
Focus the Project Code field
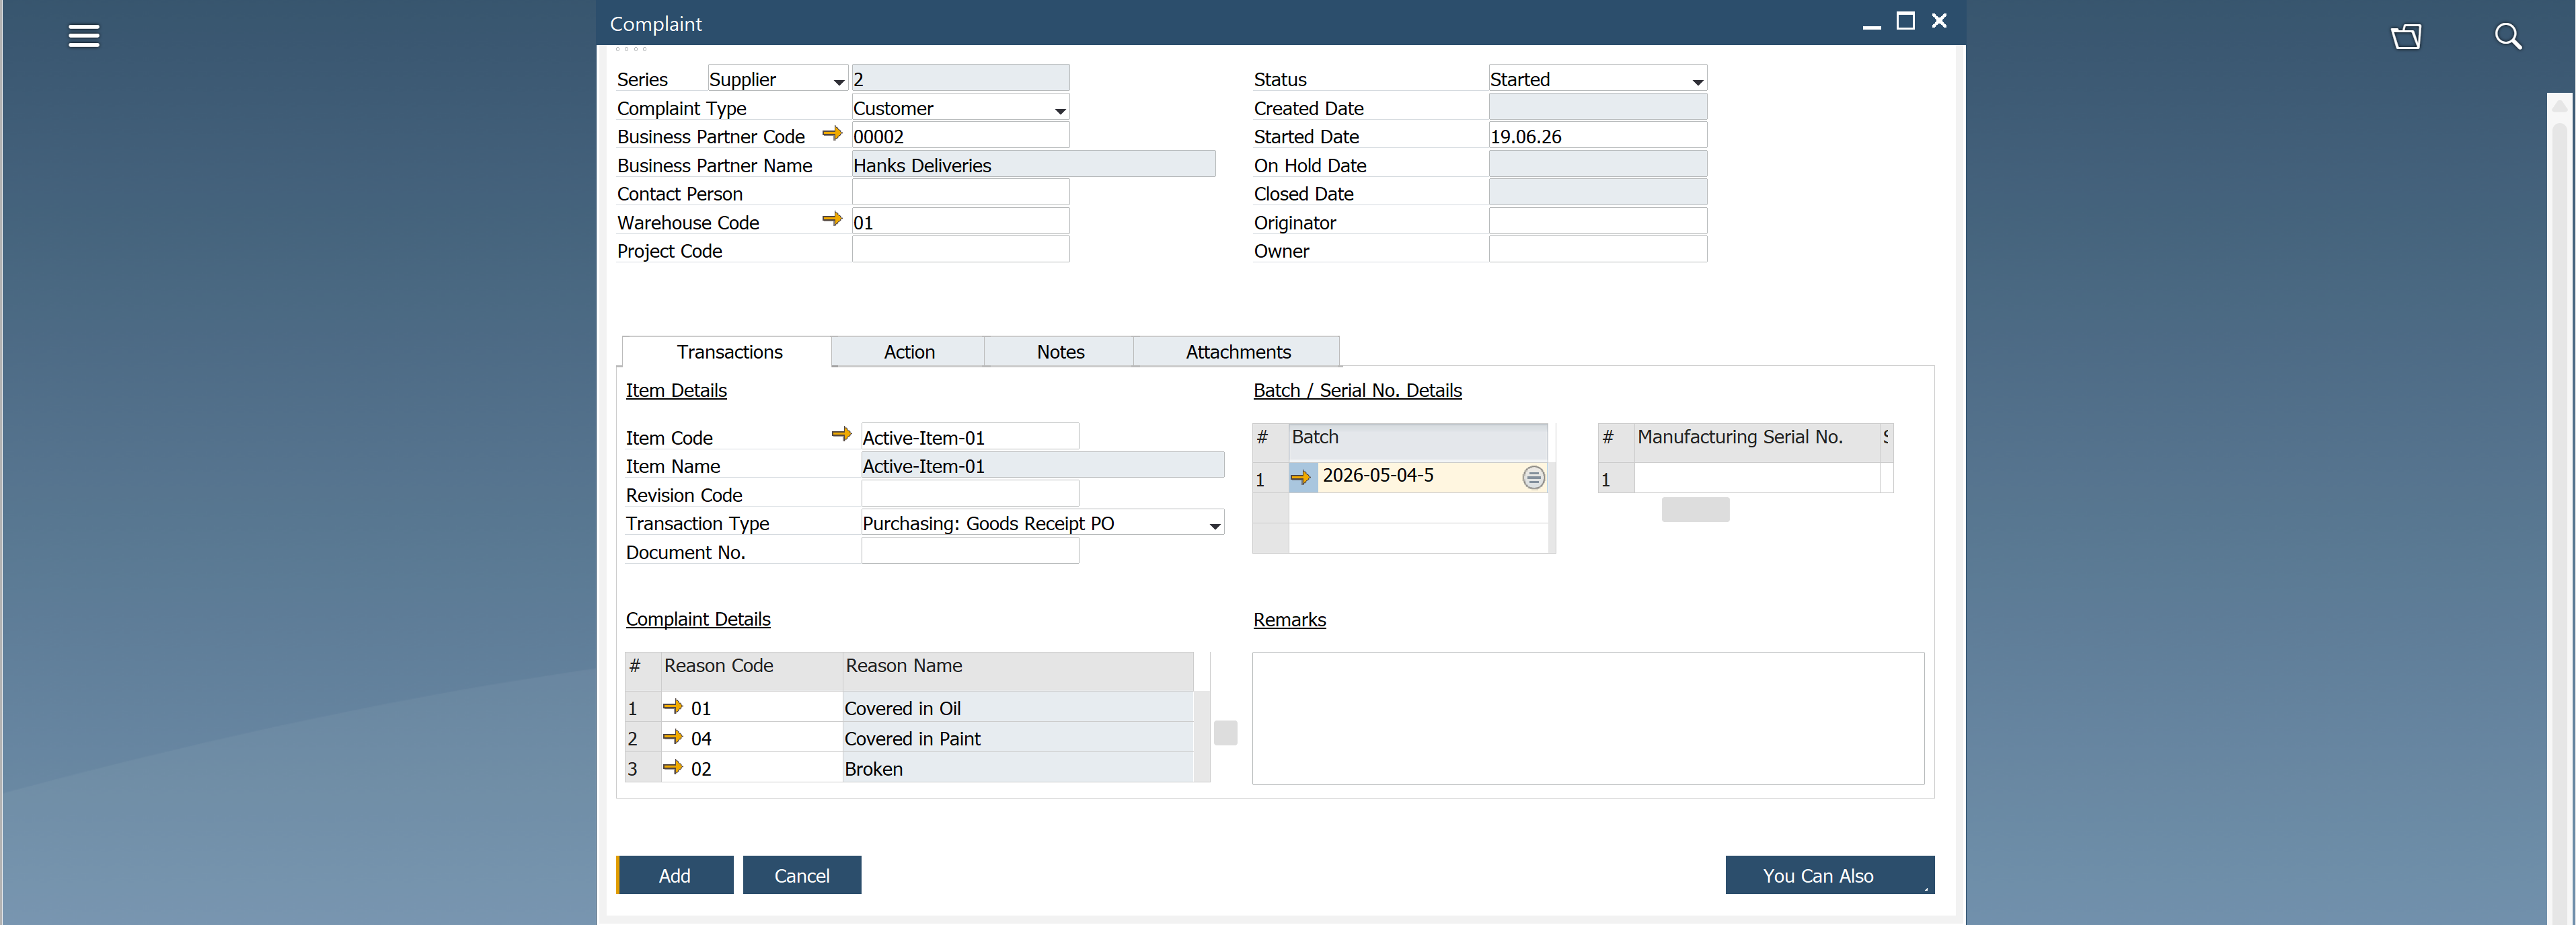[960, 249]
